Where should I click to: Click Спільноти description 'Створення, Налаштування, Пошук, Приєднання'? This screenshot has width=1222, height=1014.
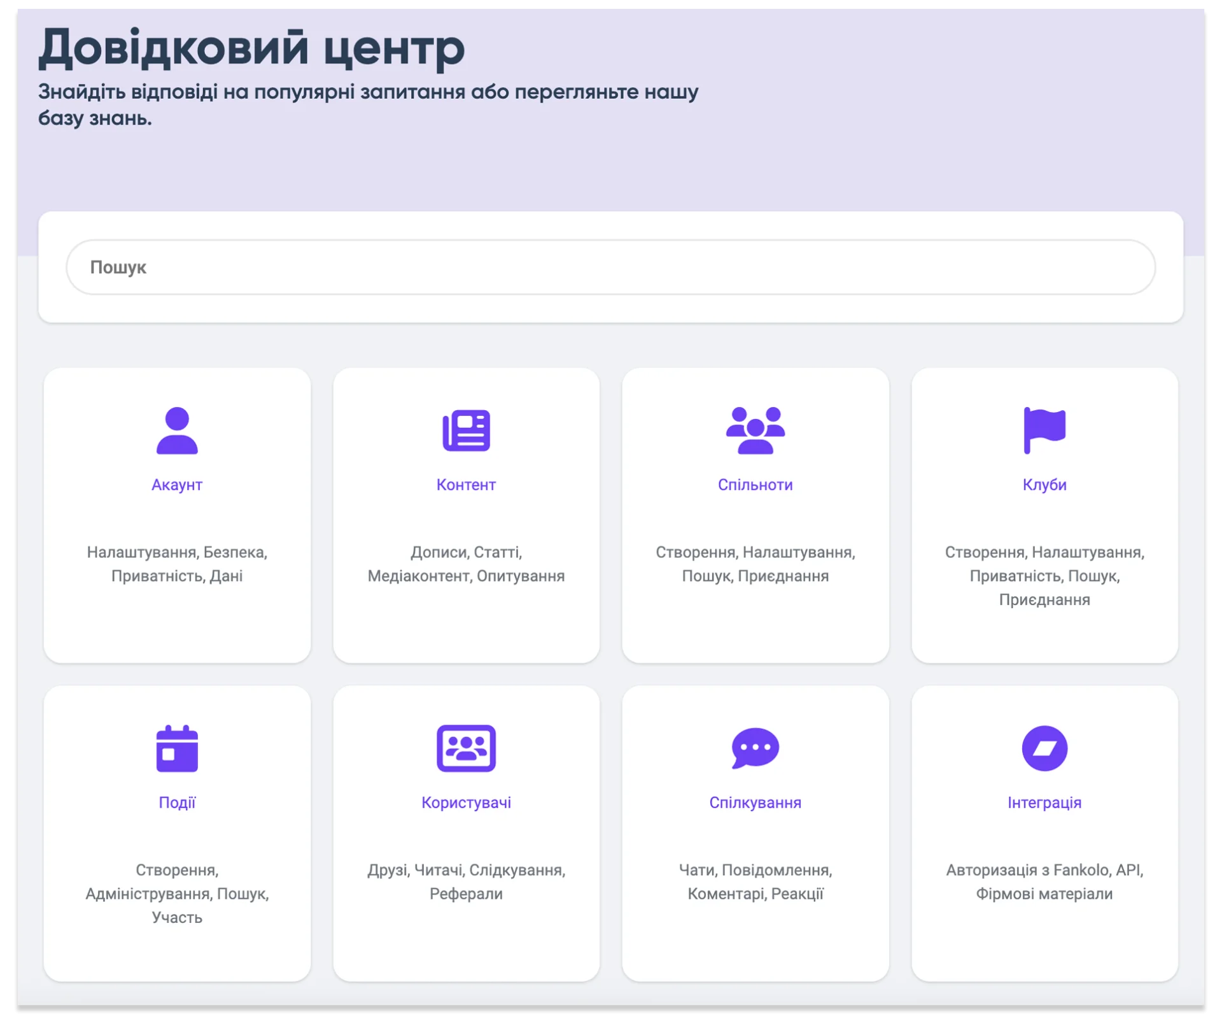(755, 564)
